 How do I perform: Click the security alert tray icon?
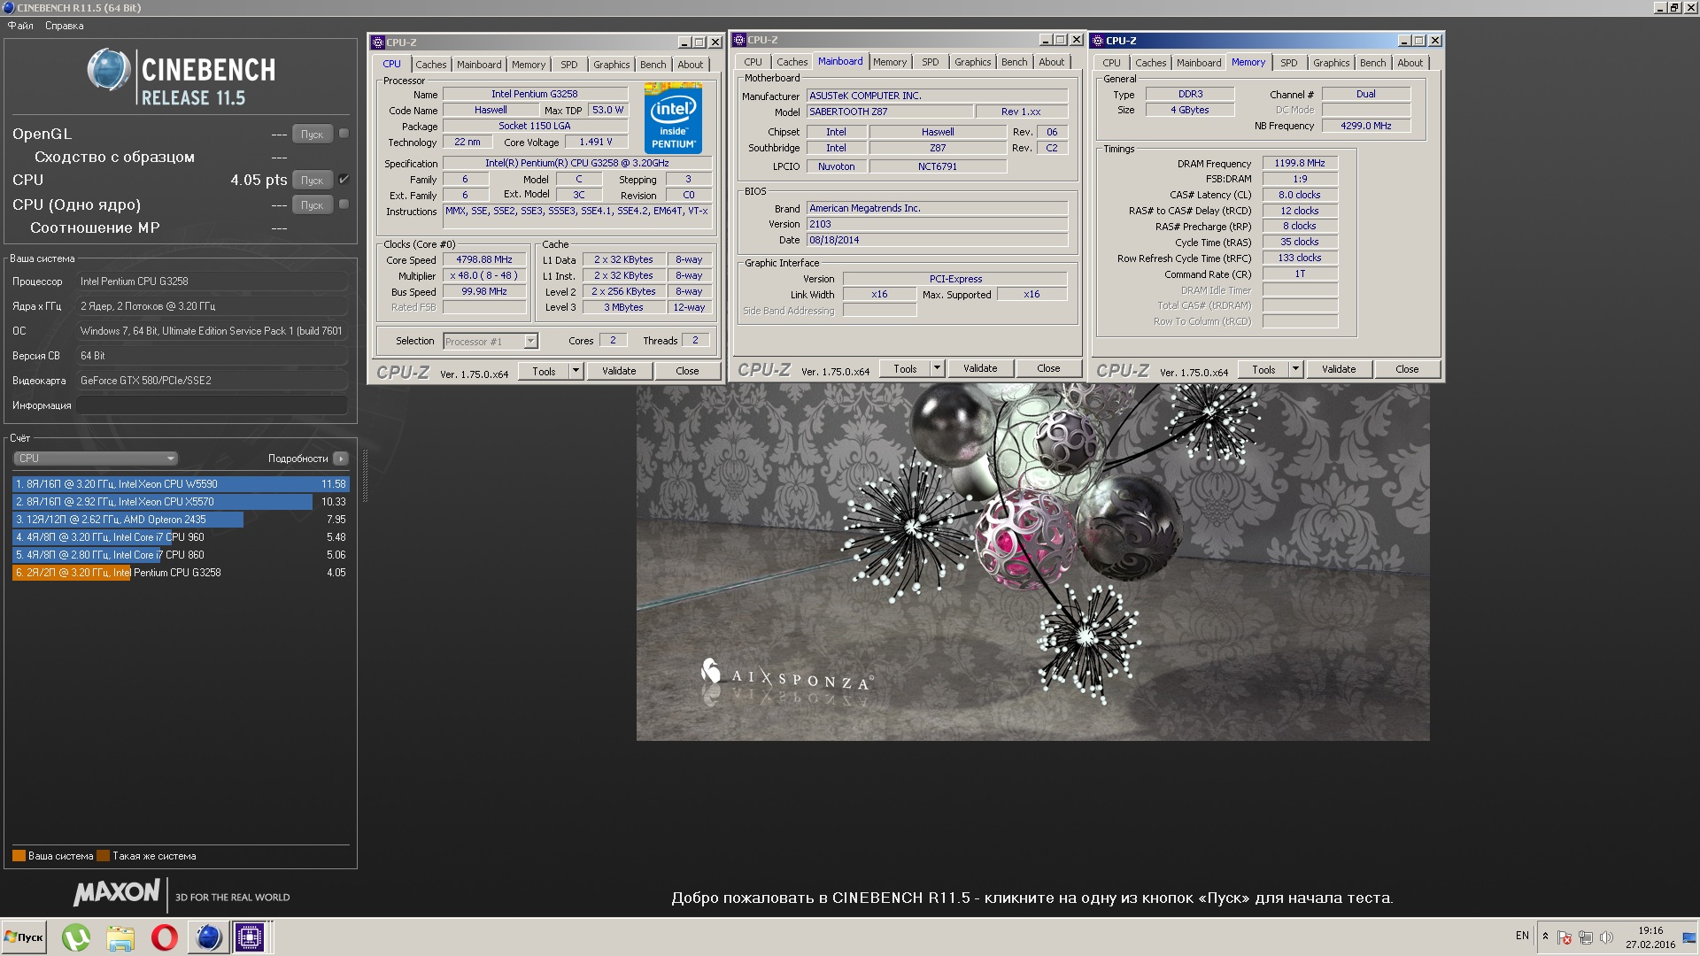pos(1565,937)
